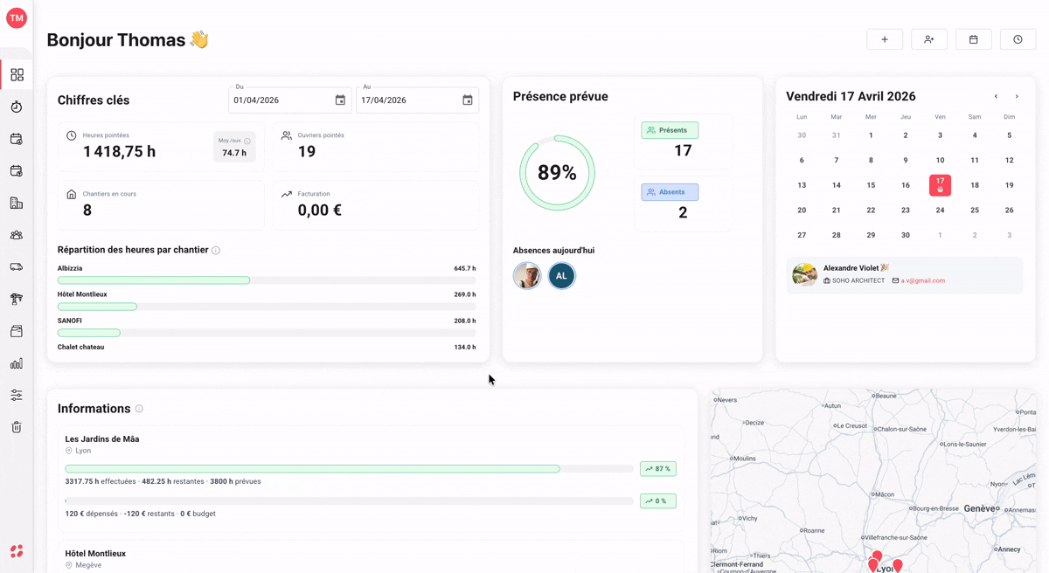Click the clock button in header

point(1018,39)
